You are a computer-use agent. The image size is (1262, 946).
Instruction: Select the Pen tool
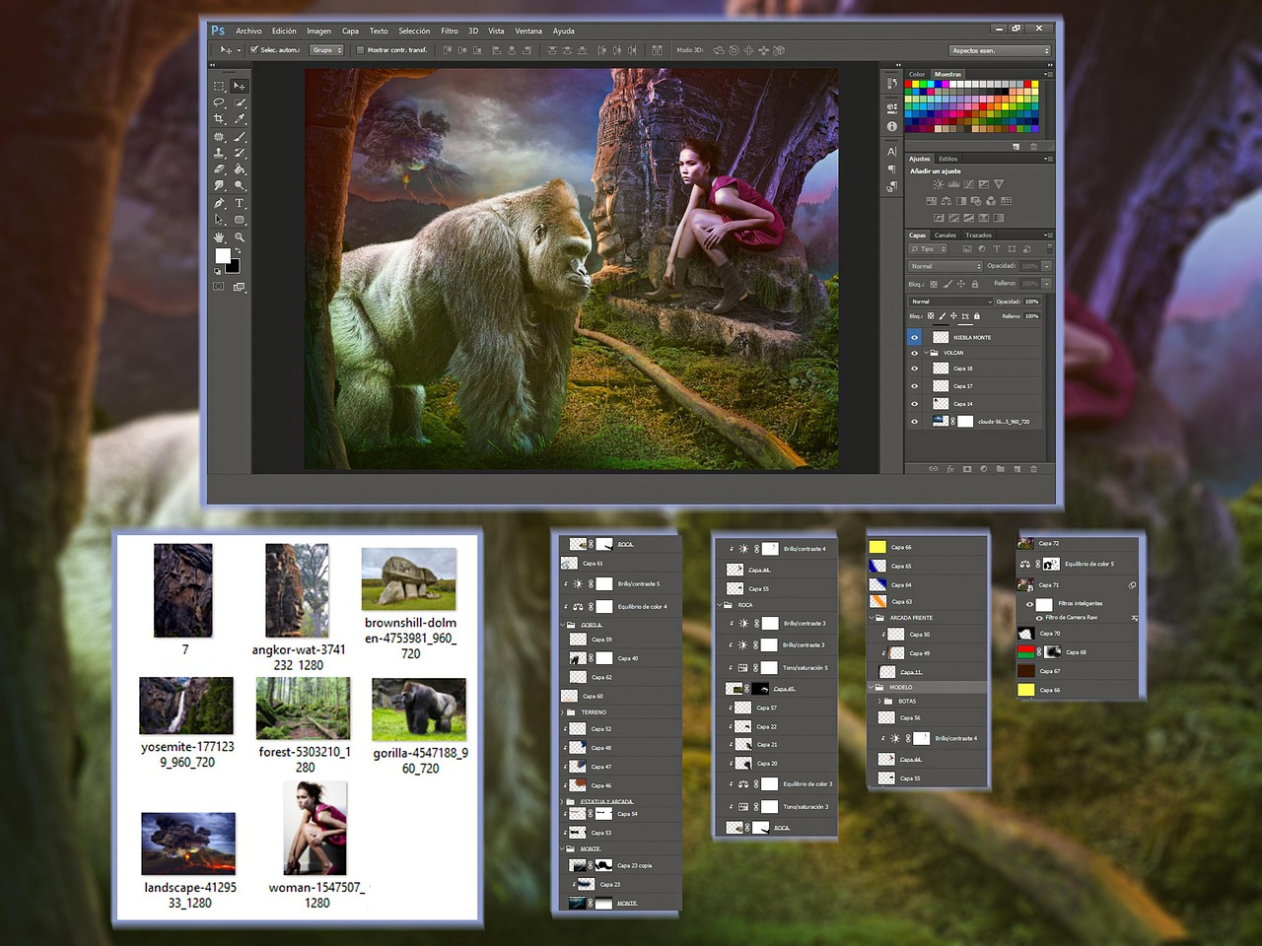point(219,203)
